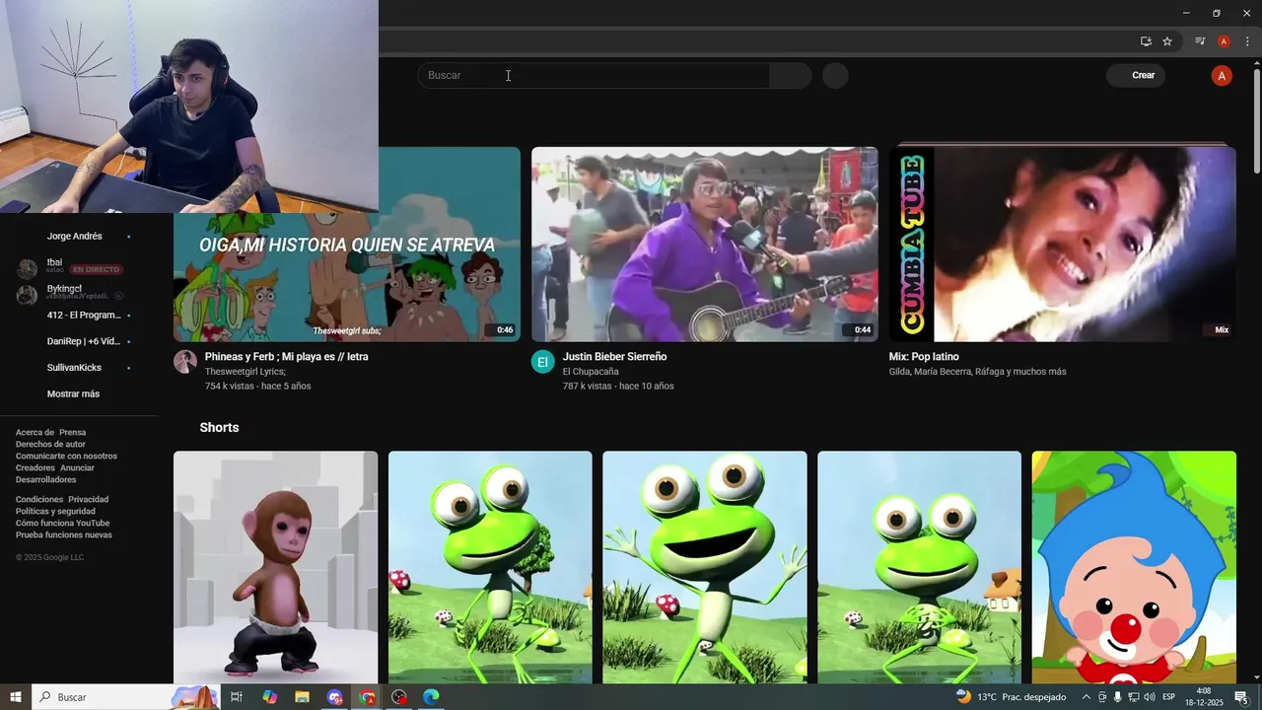Open Discord taskbar icon with 9+ badge

click(x=334, y=697)
